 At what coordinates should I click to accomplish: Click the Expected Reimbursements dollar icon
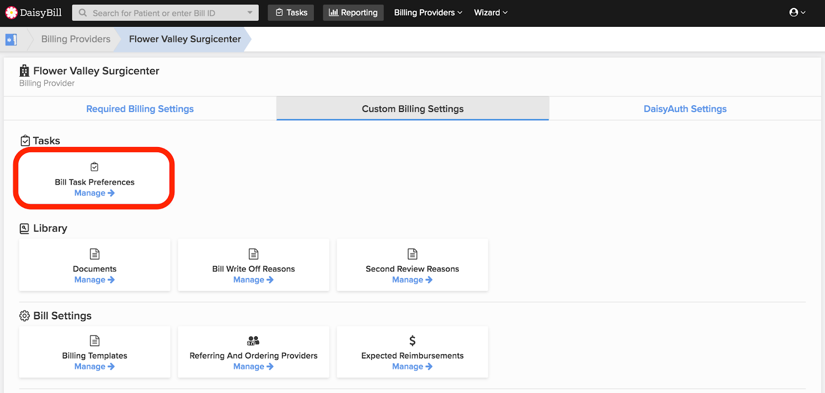click(x=412, y=340)
